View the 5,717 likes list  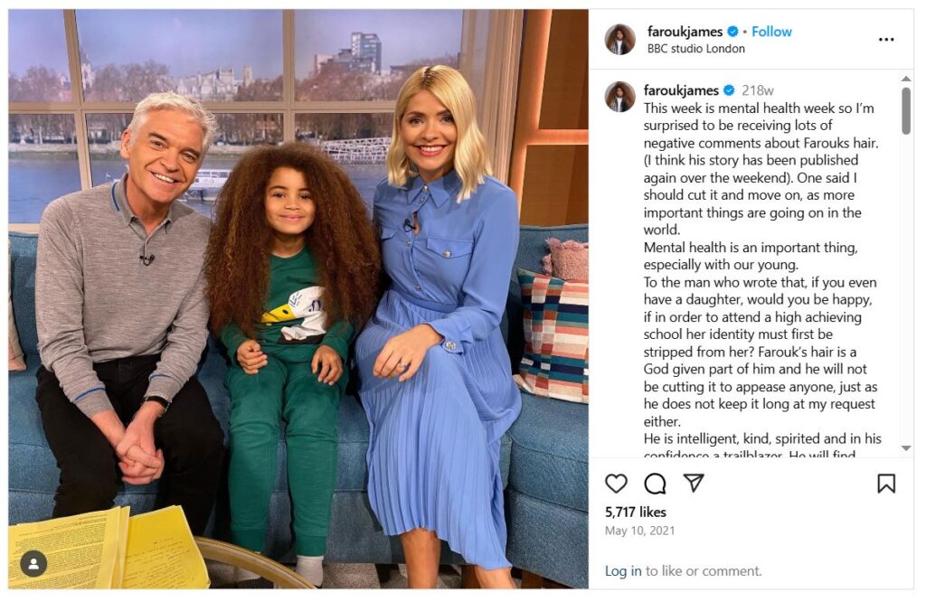pyautogui.click(x=636, y=513)
